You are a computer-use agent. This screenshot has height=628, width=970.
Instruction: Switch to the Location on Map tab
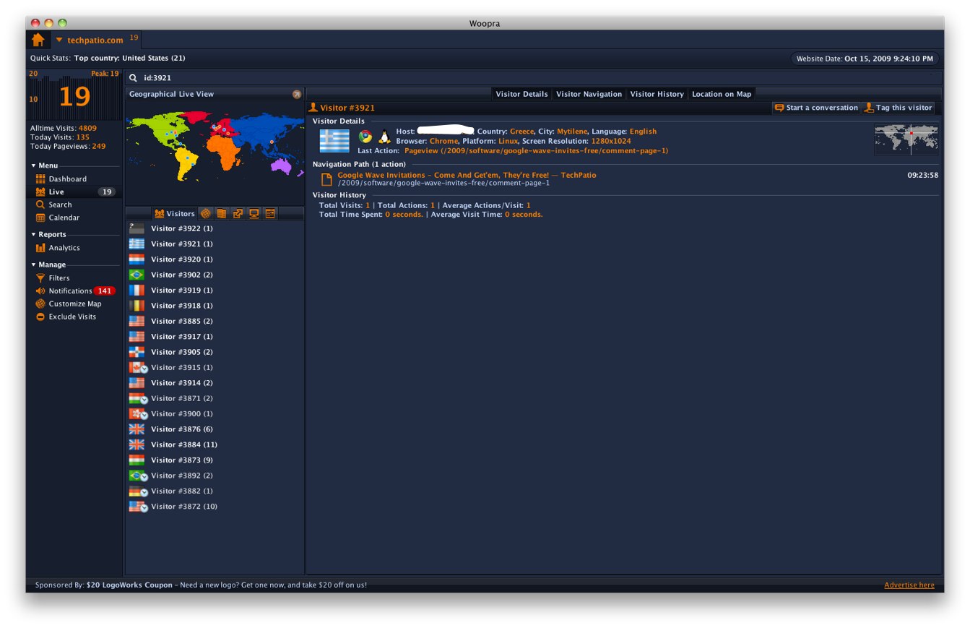(x=722, y=94)
